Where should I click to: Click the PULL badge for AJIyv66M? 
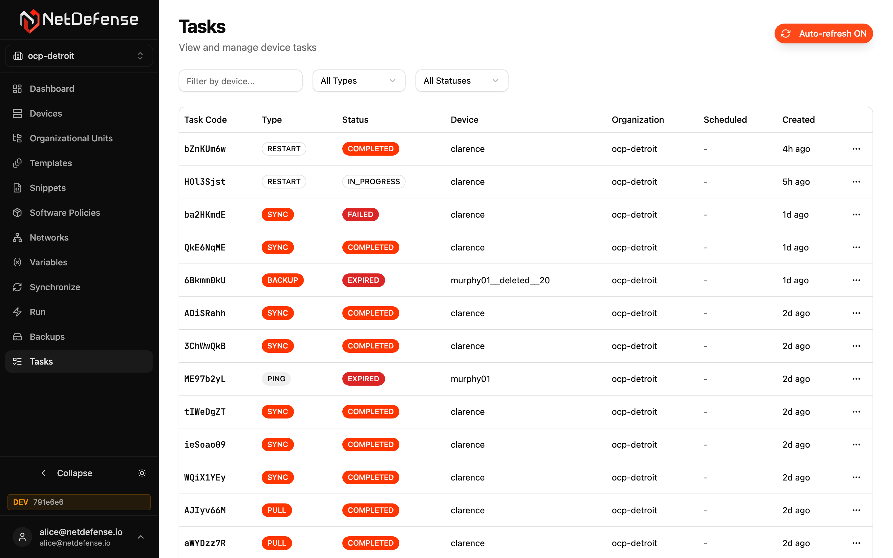[x=276, y=510]
